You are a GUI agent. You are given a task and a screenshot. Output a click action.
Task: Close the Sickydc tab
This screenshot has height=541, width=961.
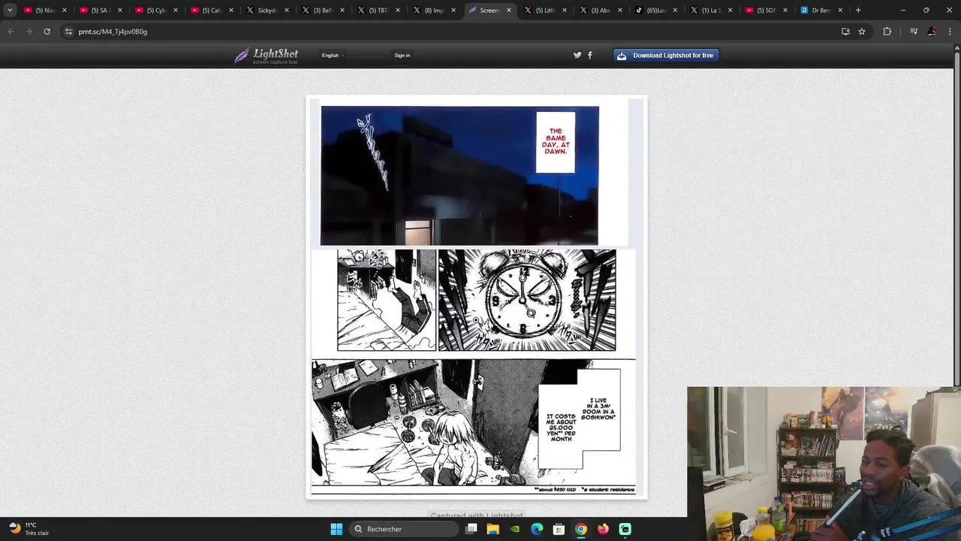[x=287, y=11]
